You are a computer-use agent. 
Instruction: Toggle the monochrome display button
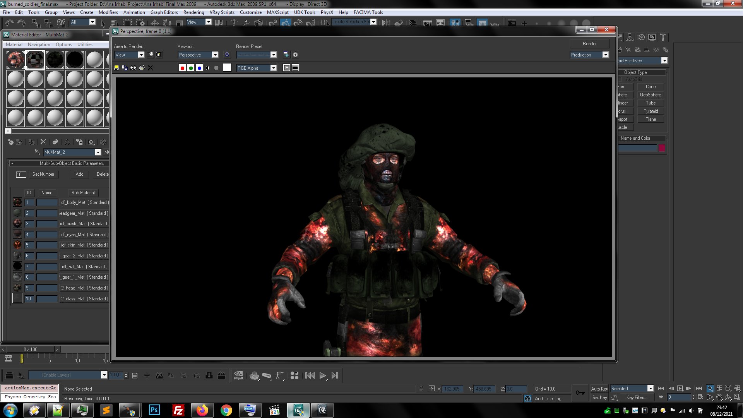(x=216, y=68)
